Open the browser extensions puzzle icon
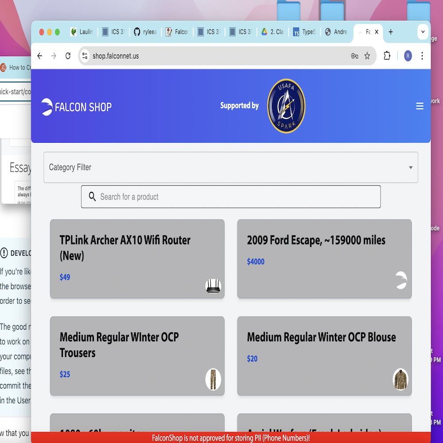Viewport: 443px width, 443px height. (387, 56)
